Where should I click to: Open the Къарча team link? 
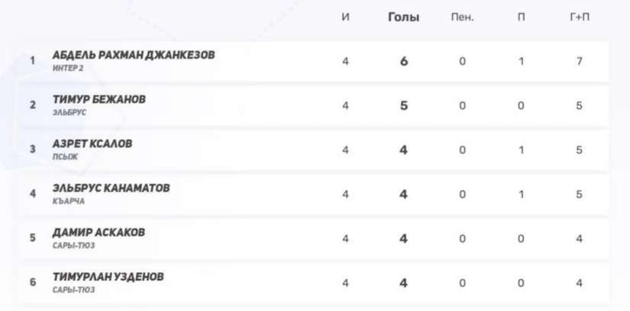(68, 202)
